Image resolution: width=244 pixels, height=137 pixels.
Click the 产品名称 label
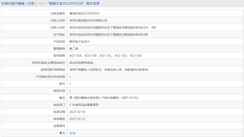click(59, 41)
